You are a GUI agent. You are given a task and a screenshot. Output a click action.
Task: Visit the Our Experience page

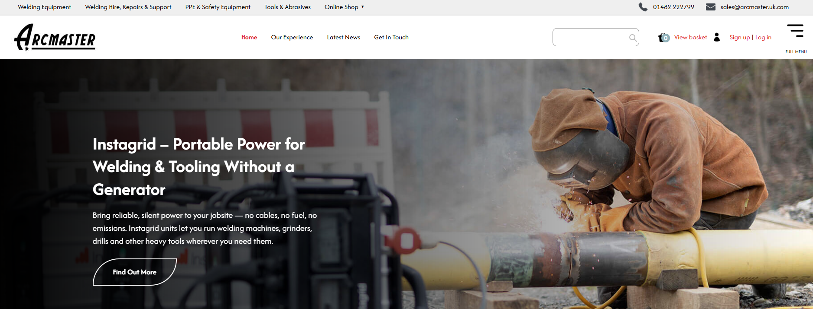click(x=292, y=37)
